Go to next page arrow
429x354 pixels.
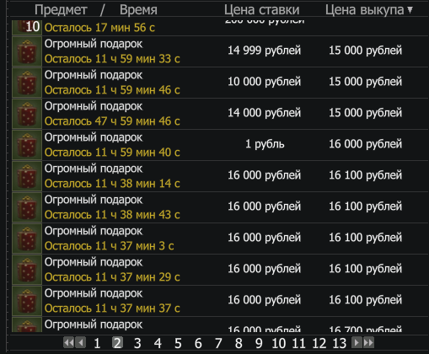coord(357,342)
